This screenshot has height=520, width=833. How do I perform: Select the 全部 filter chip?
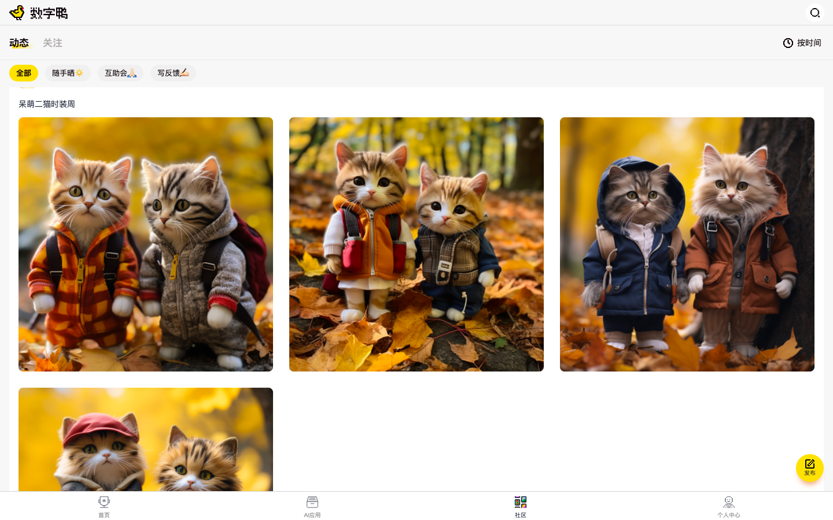point(24,73)
